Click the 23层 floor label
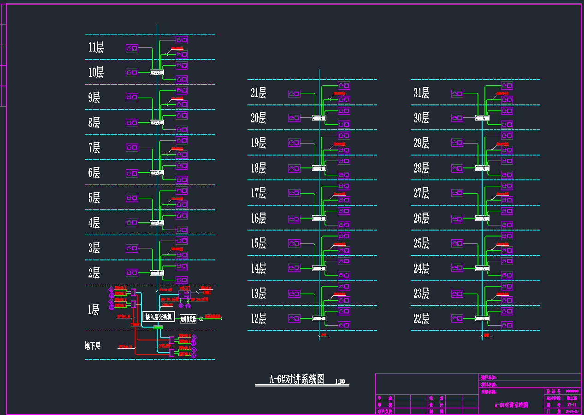The height and width of the screenshot is (415, 584). 421,293
